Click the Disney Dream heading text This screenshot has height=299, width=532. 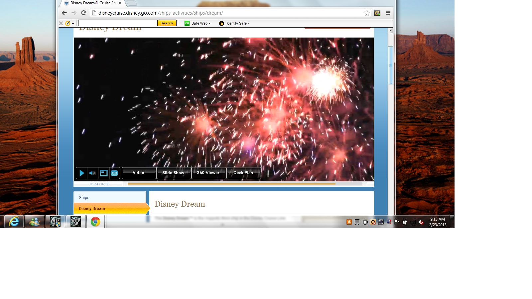coord(180,204)
